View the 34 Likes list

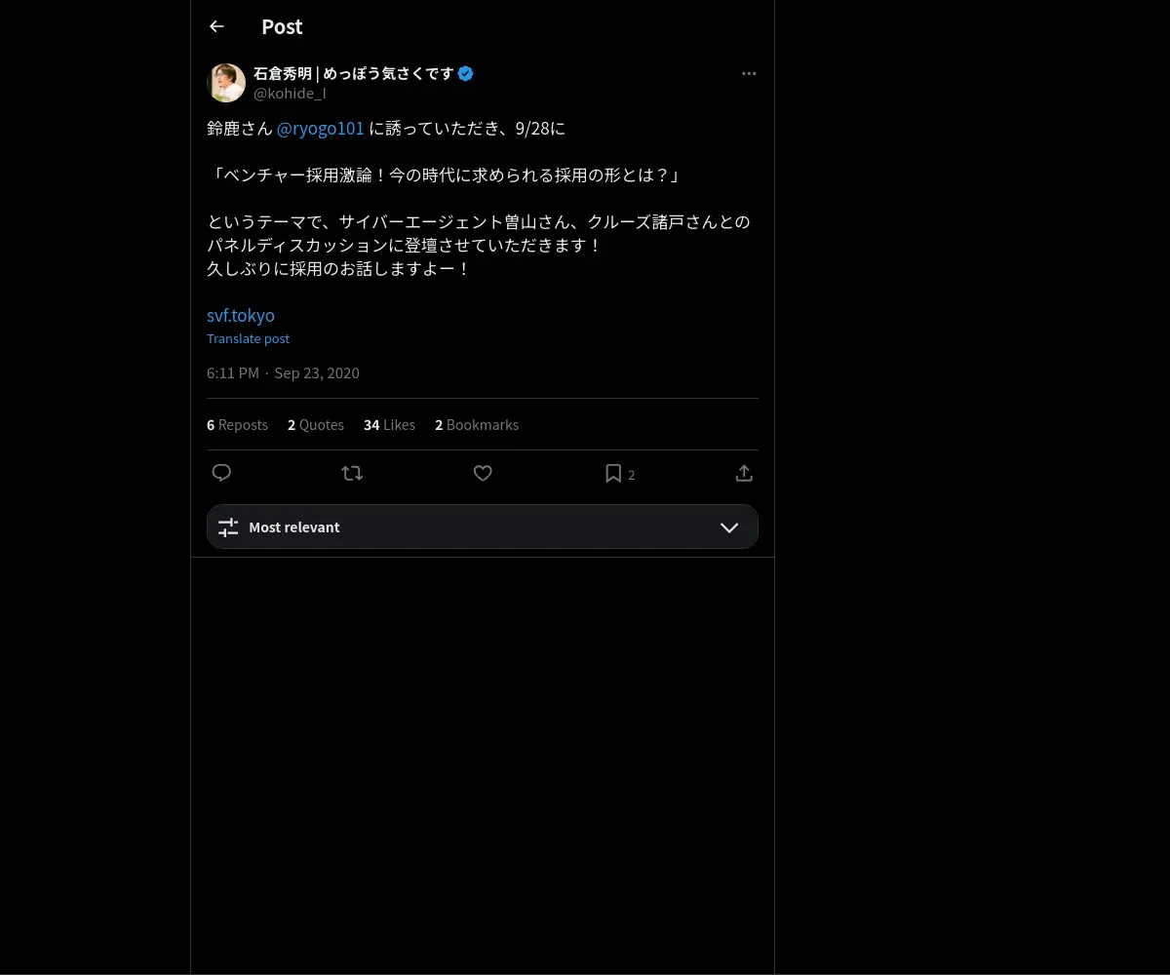pos(389,425)
